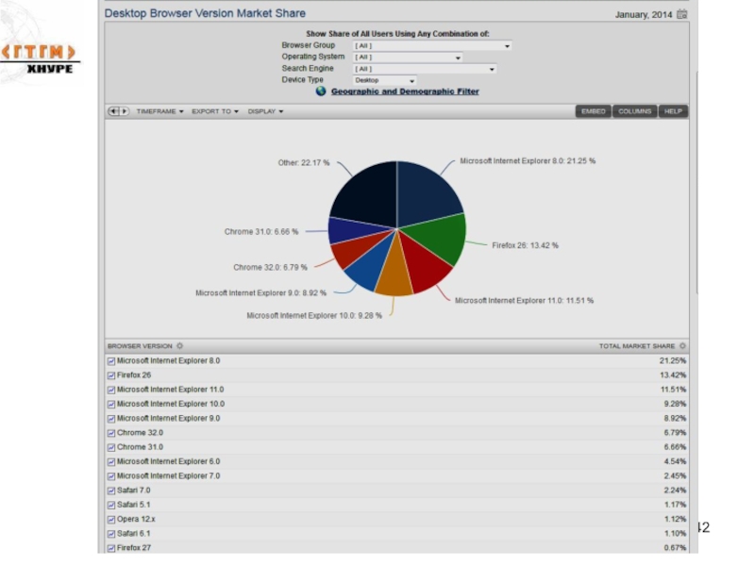Go to previous timeframe with left arrow

113,111
